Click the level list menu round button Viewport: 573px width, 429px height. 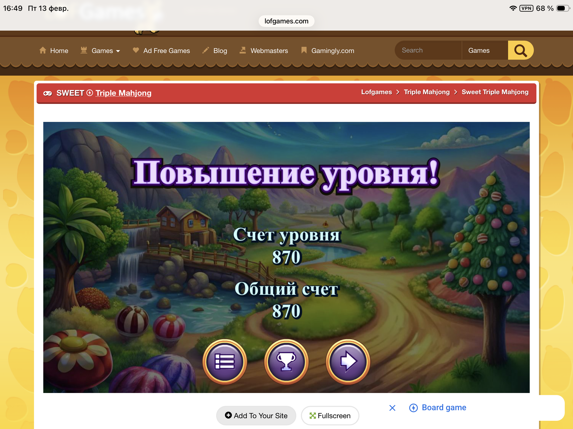point(225,361)
